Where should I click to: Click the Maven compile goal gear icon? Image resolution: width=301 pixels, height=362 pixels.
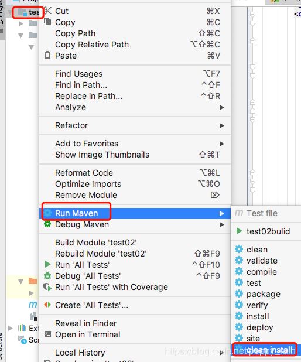(x=239, y=272)
